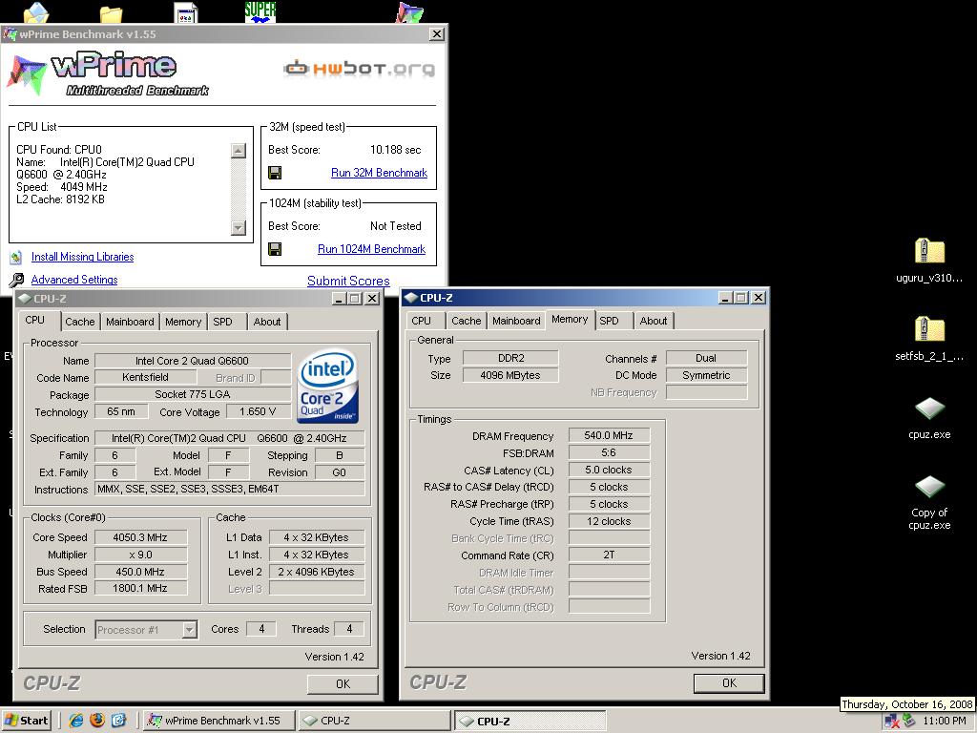The width and height of the screenshot is (977, 733).
Task: Launch Firefox from quick launch
Action: pos(97,721)
